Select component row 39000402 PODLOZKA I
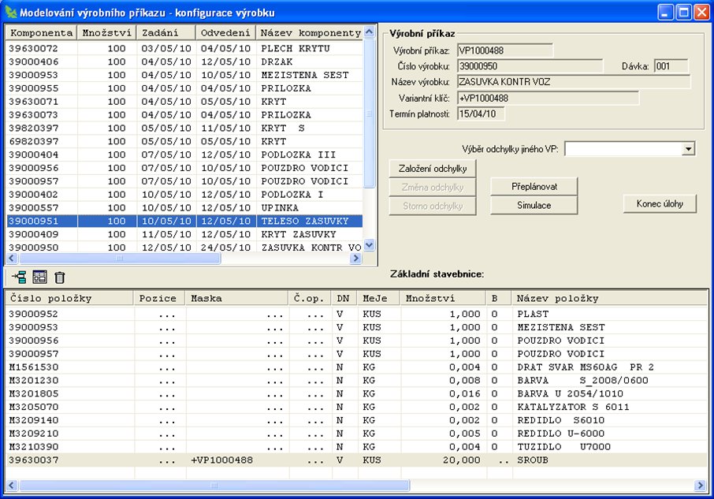Viewport: 714px width, 499px height. point(184,195)
